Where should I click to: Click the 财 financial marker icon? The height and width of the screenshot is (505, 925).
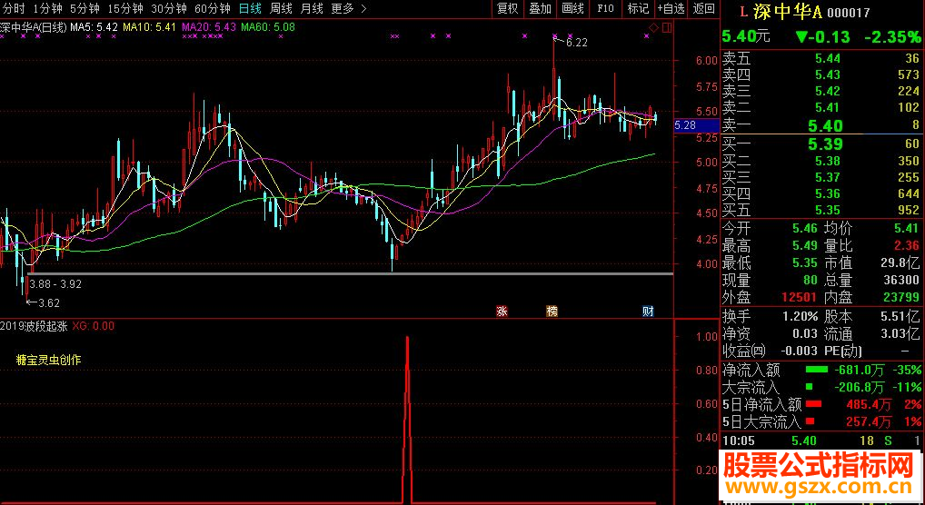649,312
